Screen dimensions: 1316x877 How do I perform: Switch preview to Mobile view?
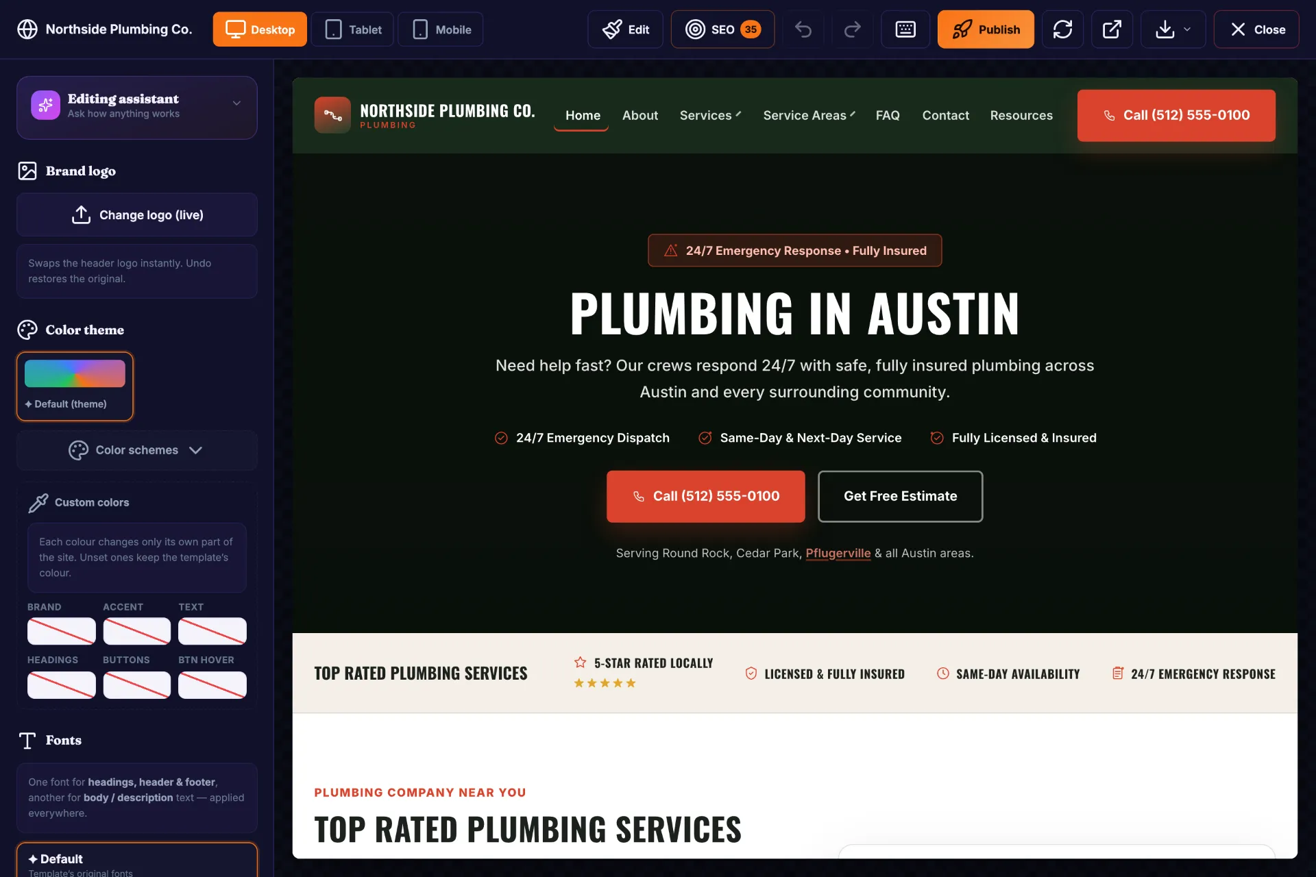(x=441, y=29)
